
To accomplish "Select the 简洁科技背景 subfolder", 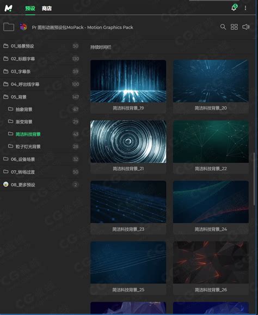I will coord(41,134).
